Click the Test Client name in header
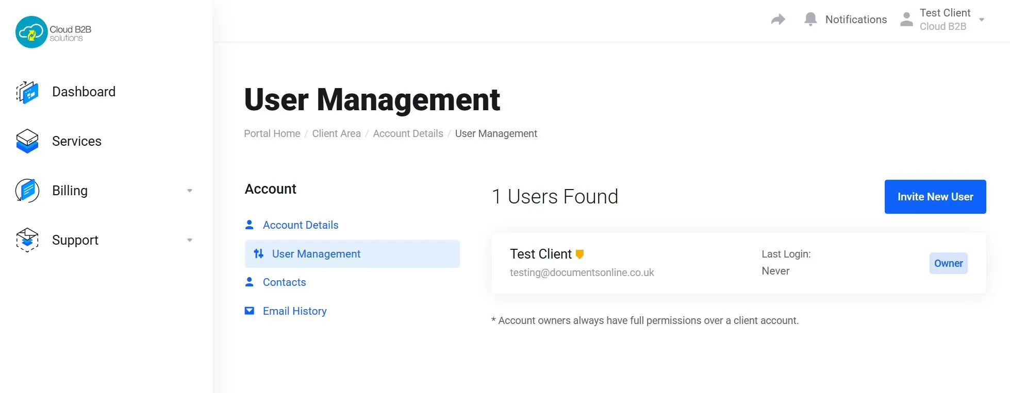This screenshot has height=393, width=1010. 945,13
